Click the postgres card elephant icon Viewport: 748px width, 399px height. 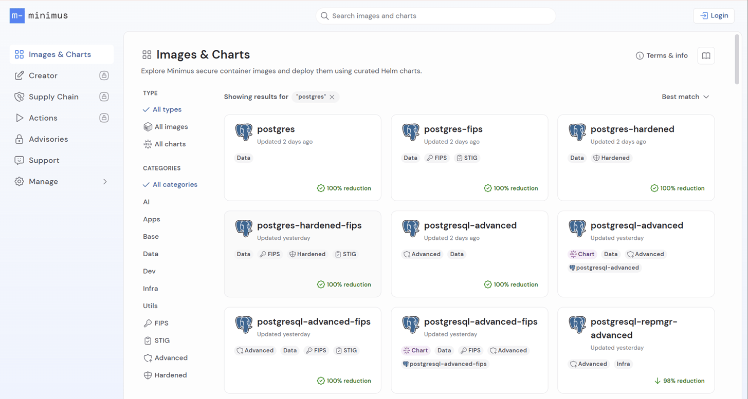(x=244, y=132)
